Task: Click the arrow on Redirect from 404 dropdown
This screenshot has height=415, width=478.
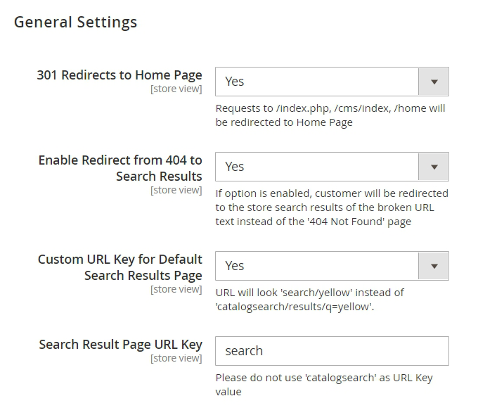Action: point(434,167)
